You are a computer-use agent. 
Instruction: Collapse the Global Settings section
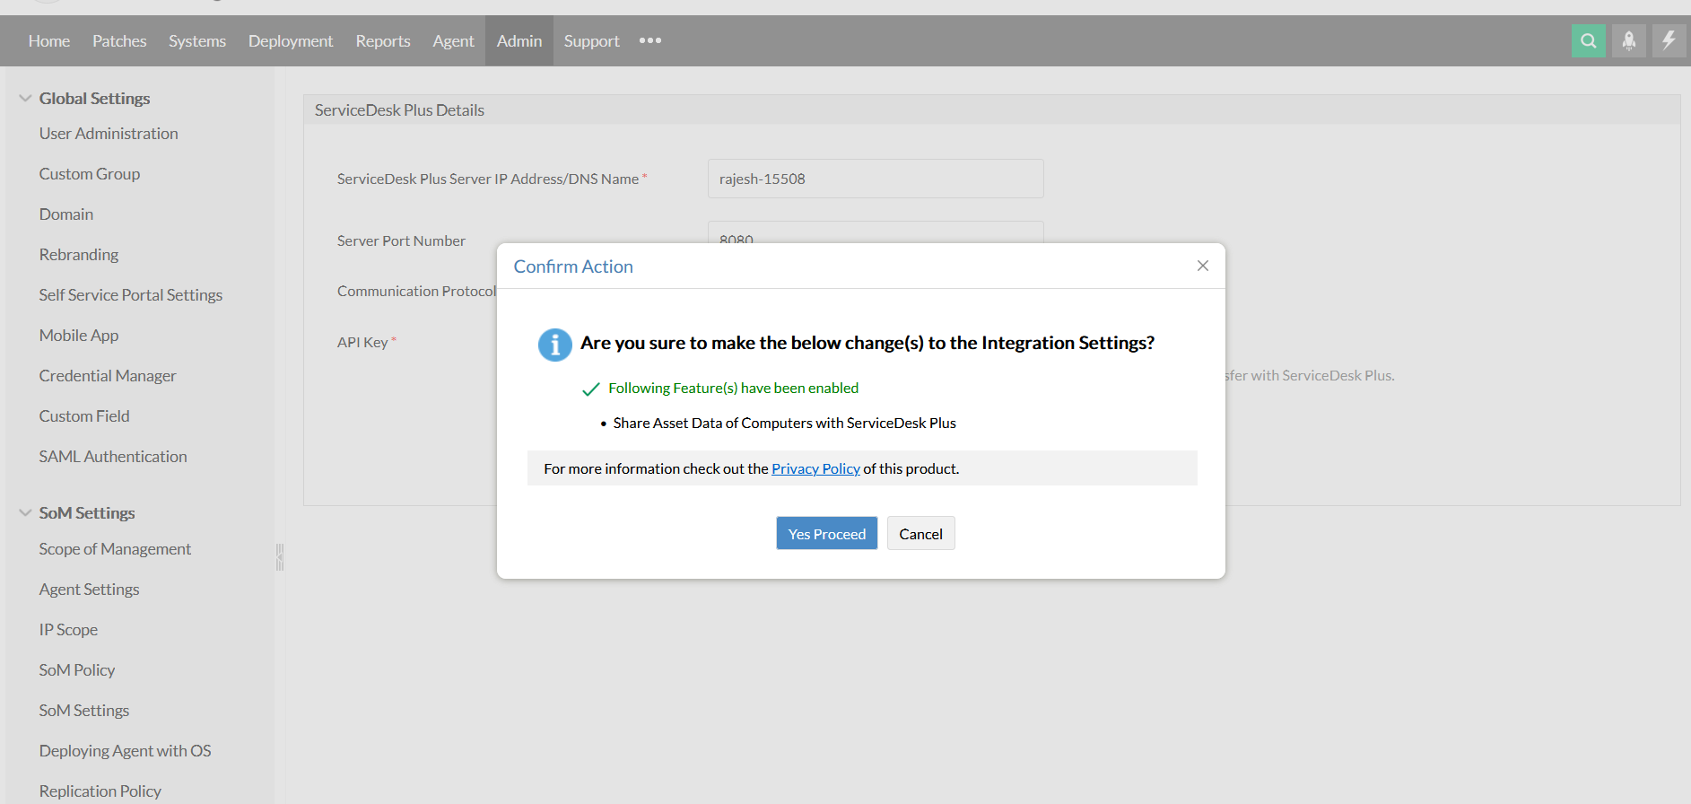(x=25, y=99)
